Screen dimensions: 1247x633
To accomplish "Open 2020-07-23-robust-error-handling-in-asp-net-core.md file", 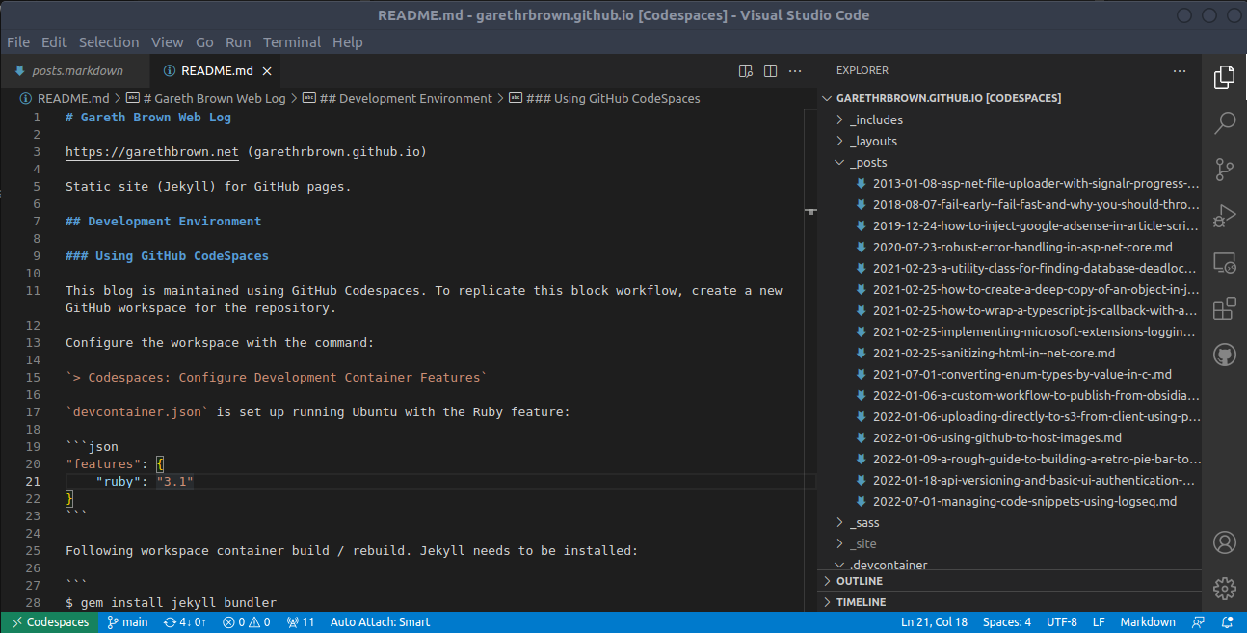I will [1009, 248].
